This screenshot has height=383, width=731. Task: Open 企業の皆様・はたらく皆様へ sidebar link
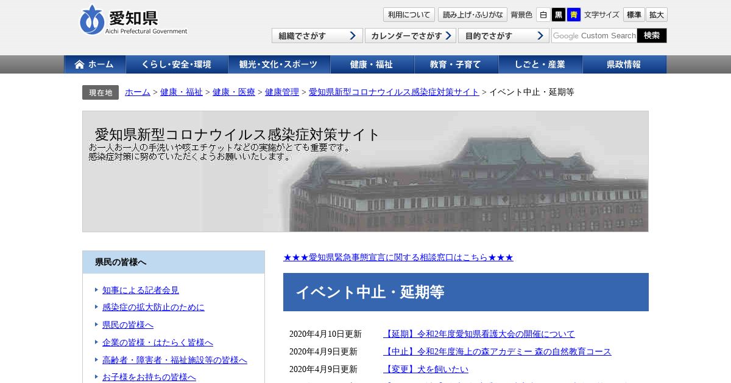[158, 343]
